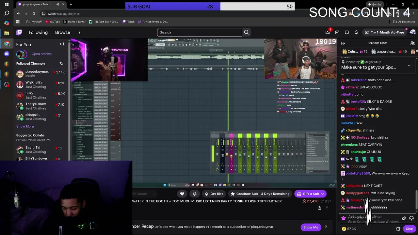Image resolution: width=418 pixels, height=235 pixels.
Task: Reload the browser page
Action: (34, 14)
